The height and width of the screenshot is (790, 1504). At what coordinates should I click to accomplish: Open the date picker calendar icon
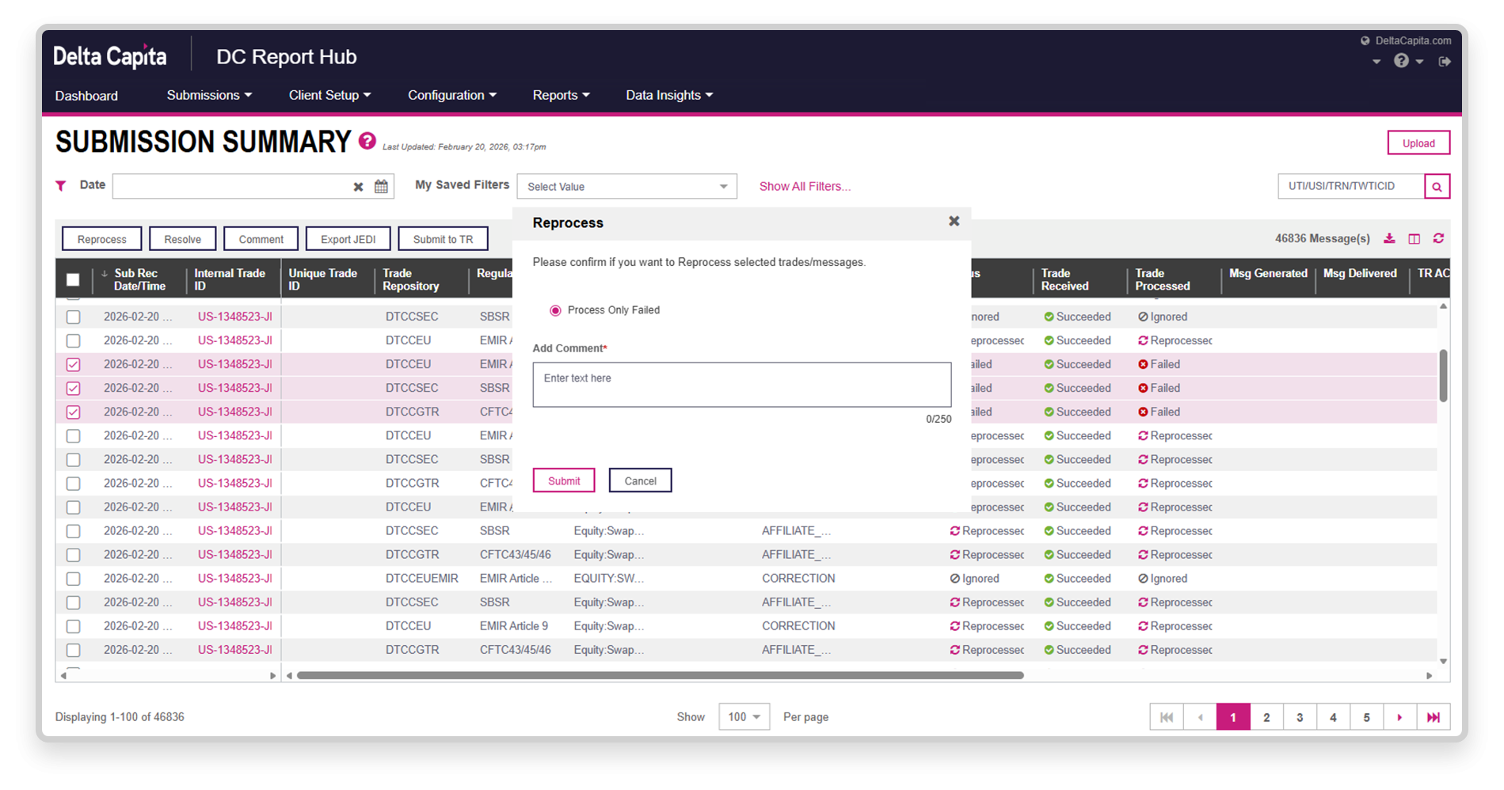point(381,187)
